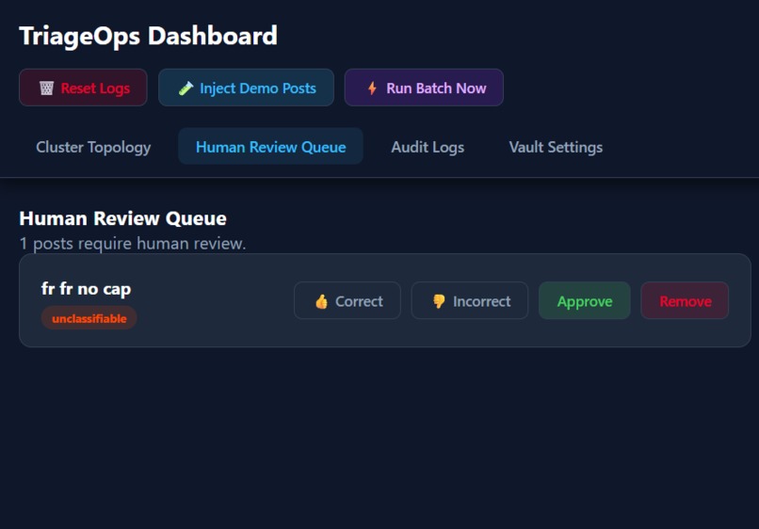Screen dimensions: 759x529
Task: Click the lightning bolt icon in Run Batch Now
Action: coord(372,88)
